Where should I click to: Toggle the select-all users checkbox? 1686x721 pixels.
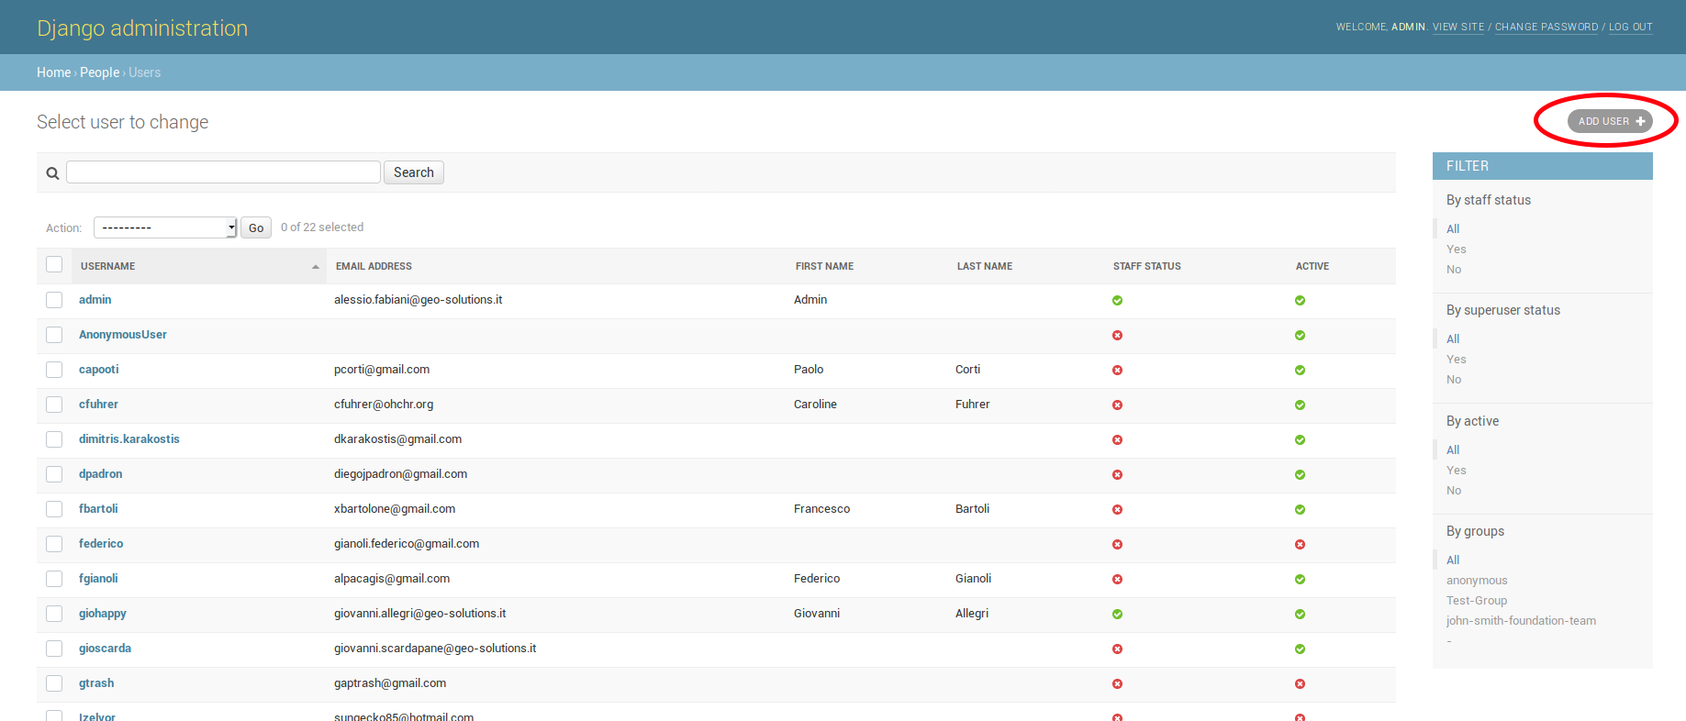pos(54,265)
